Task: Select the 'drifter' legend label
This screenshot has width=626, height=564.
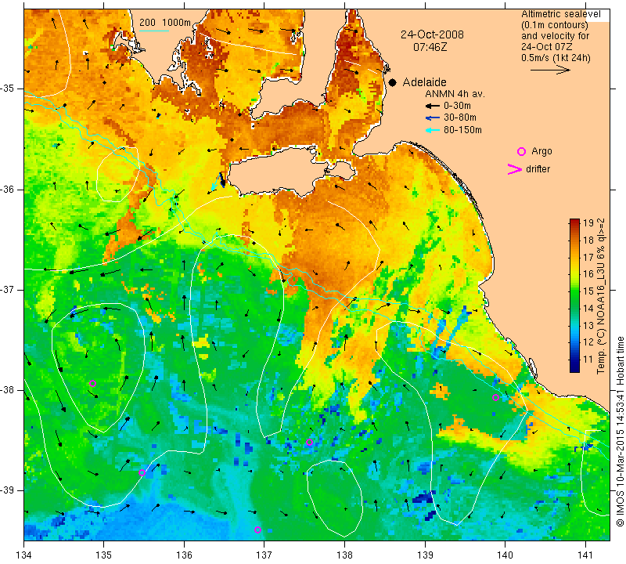Action: (x=538, y=169)
